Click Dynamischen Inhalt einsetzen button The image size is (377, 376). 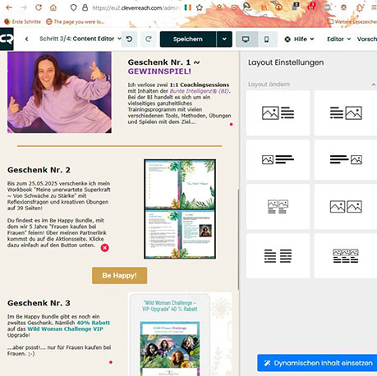(317, 363)
